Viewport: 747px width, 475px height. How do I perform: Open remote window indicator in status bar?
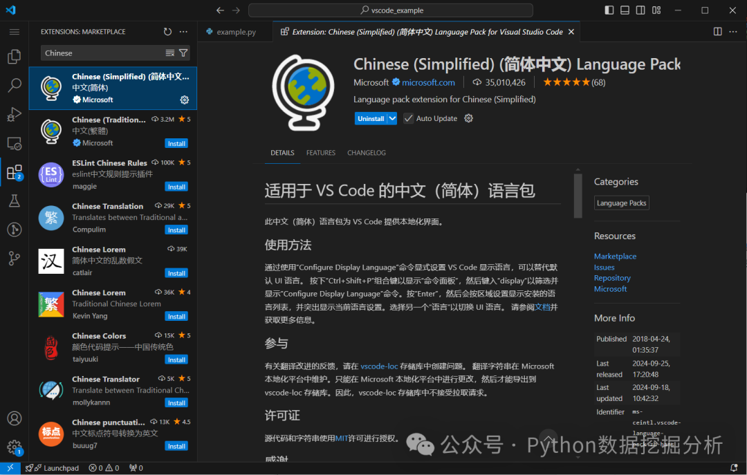pos(10,468)
